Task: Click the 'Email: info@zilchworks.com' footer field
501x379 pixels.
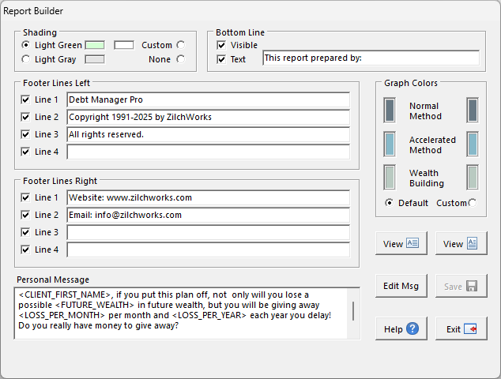Action: pos(208,215)
